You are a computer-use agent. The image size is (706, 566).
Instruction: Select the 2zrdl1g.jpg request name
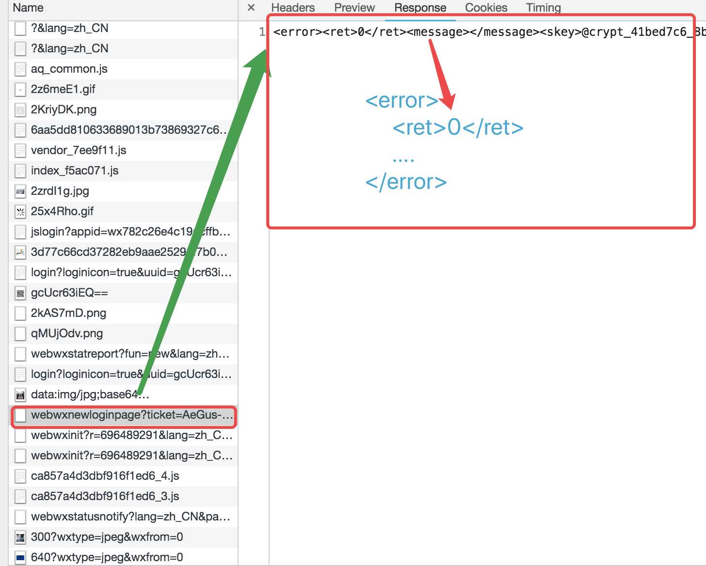pyautogui.click(x=60, y=191)
